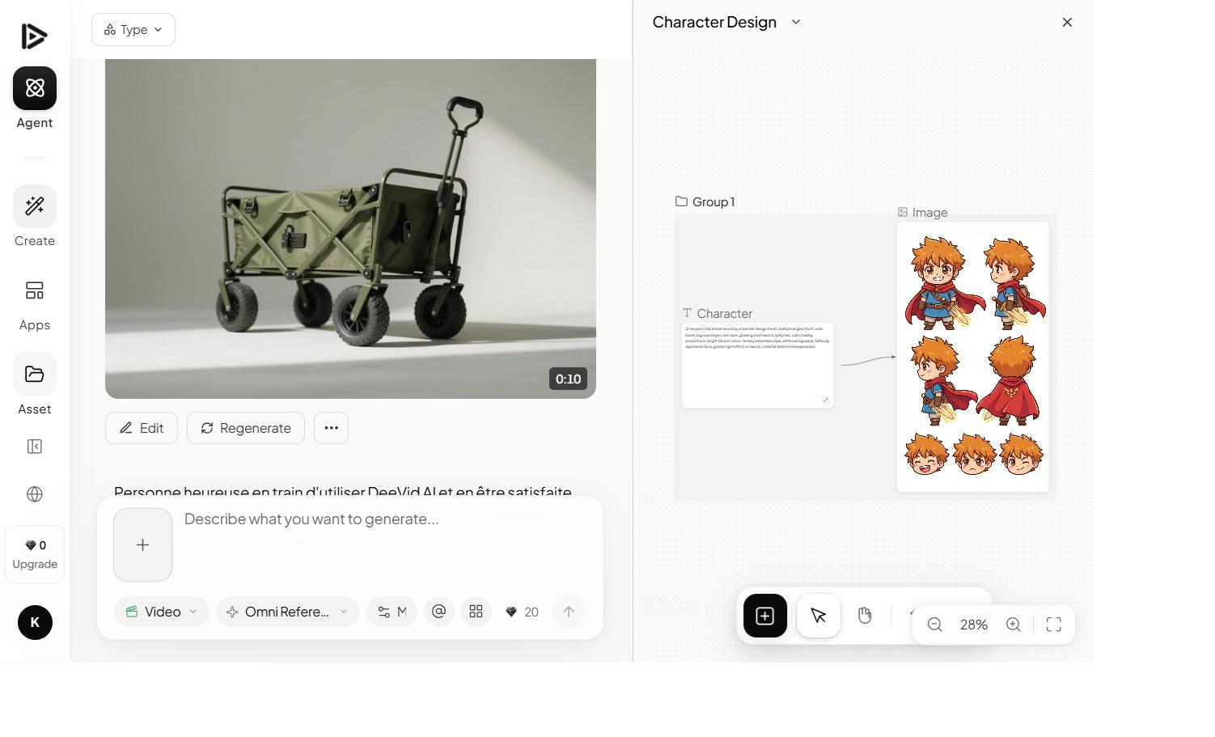Select the Hand pan tool on canvas
The image size is (1215, 737).
[864, 616]
